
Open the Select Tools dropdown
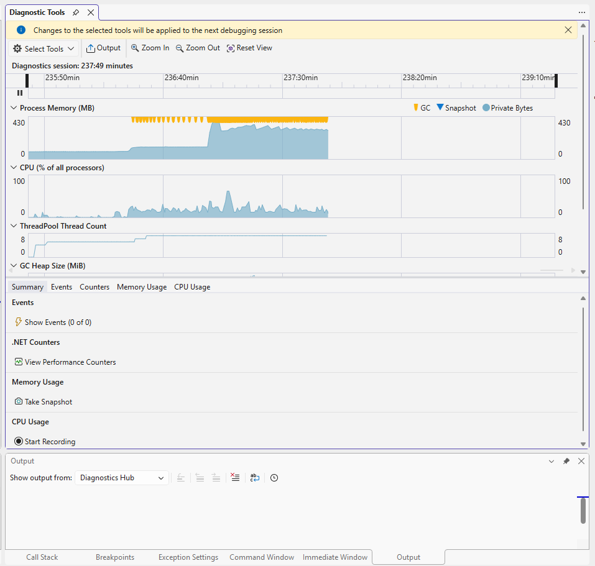44,48
